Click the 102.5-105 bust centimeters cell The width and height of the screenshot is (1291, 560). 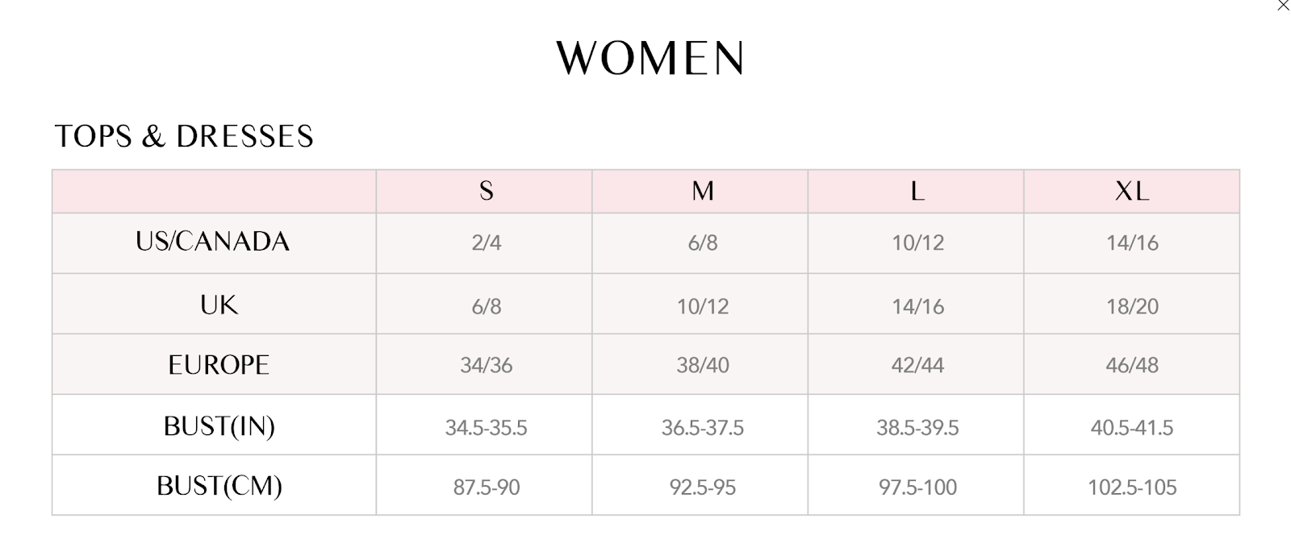click(x=1131, y=487)
